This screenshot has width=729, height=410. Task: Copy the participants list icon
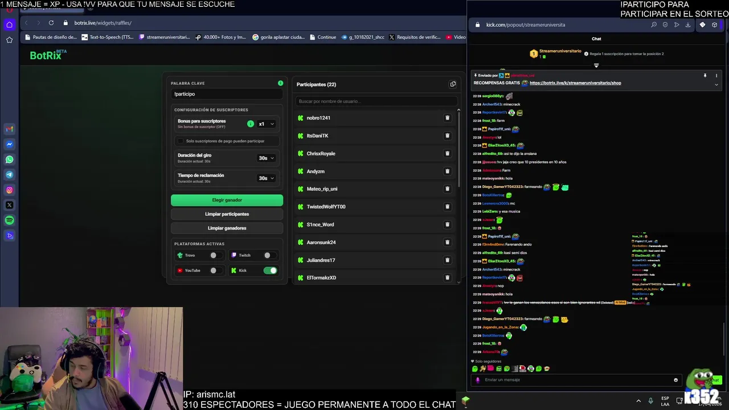453,84
